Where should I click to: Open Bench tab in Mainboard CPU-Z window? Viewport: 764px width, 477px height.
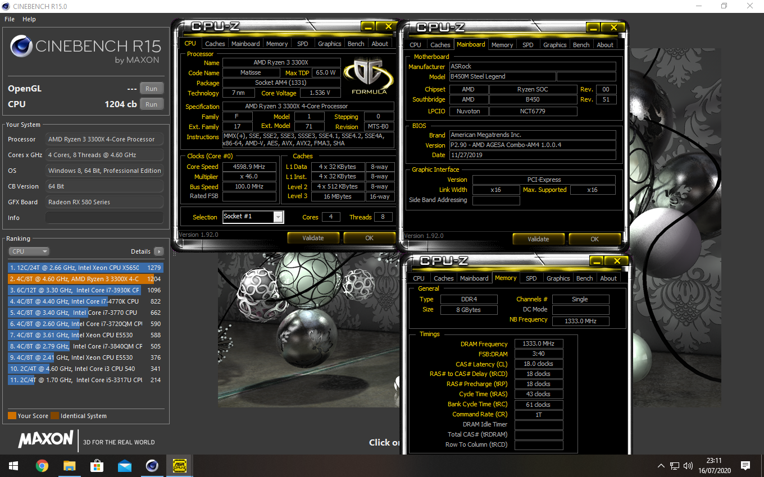pyautogui.click(x=581, y=45)
